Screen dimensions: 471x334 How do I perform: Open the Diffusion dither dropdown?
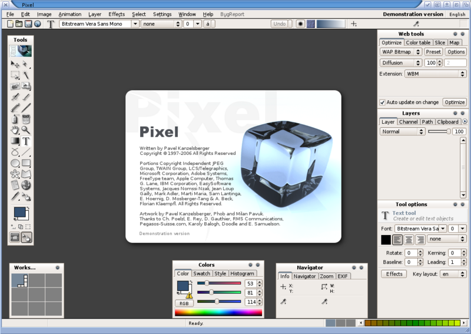pos(401,62)
